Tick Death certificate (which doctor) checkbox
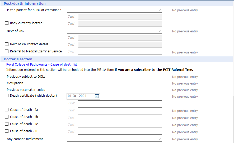Screen dimensions: 234x143 click(7, 96)
